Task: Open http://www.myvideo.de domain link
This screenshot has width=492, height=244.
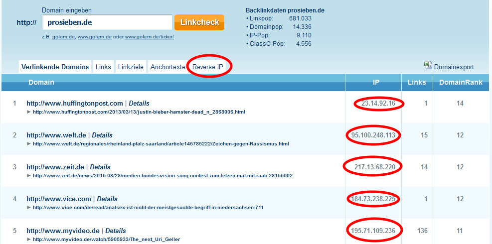Action: [63, 231]
